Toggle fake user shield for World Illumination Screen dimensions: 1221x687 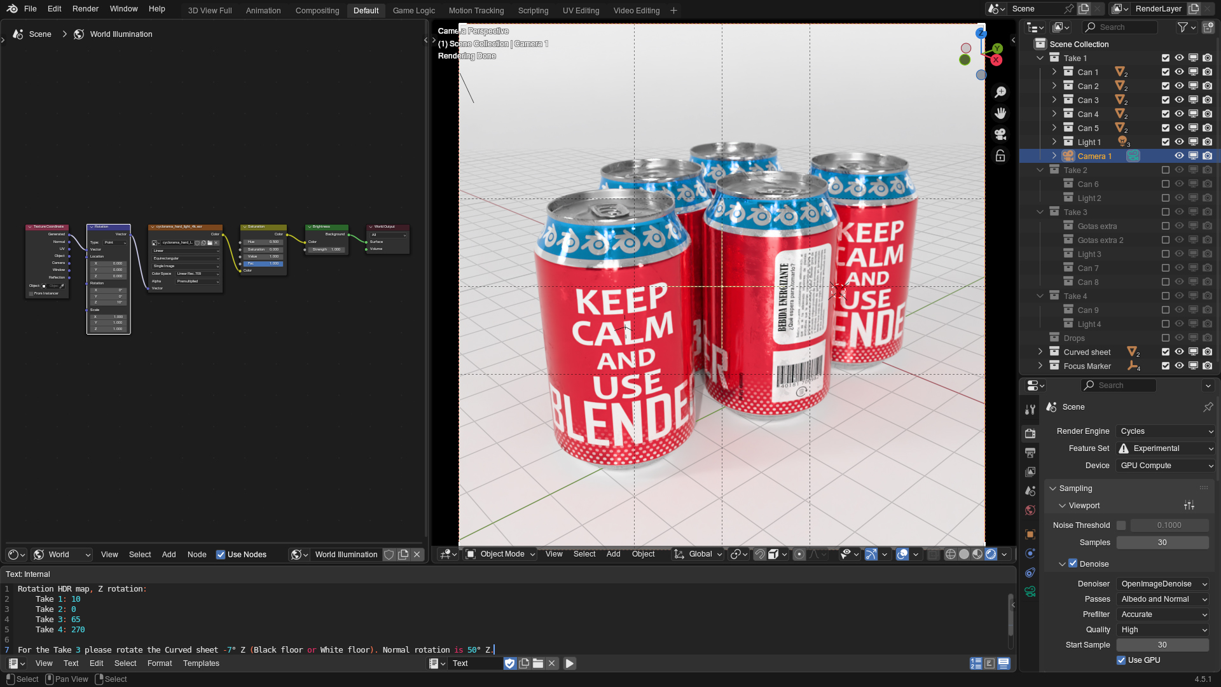pos(389,555)
